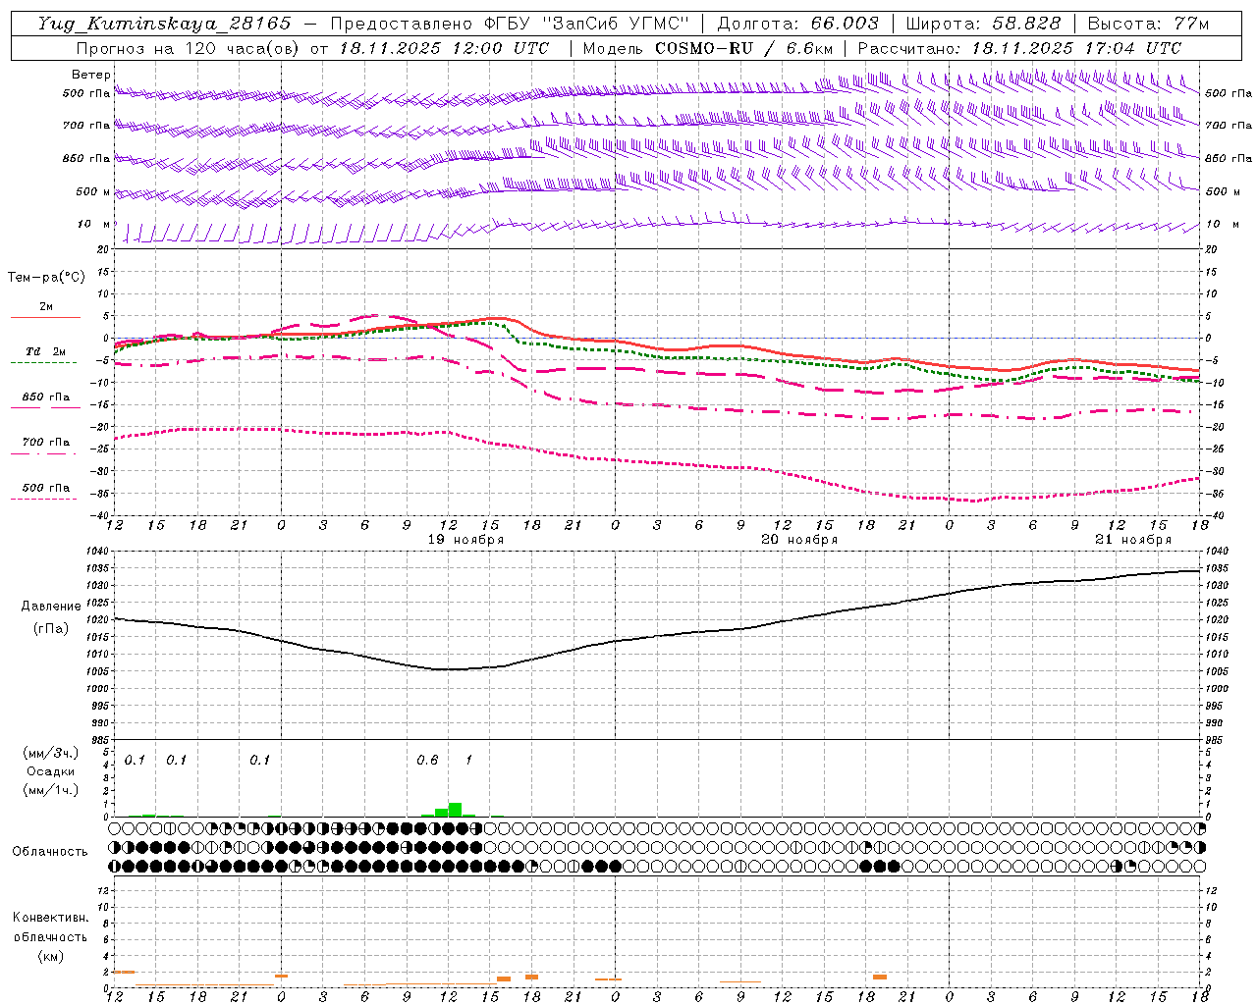Screen dimensions: 1257x1005
Task: Click the 0.6 precipitation amount value
Action: click(x=427, y=761)
